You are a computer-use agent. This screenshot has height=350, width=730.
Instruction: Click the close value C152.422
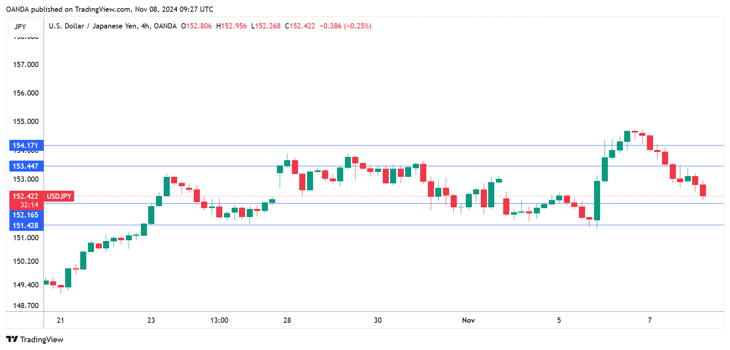click(300, 26)
